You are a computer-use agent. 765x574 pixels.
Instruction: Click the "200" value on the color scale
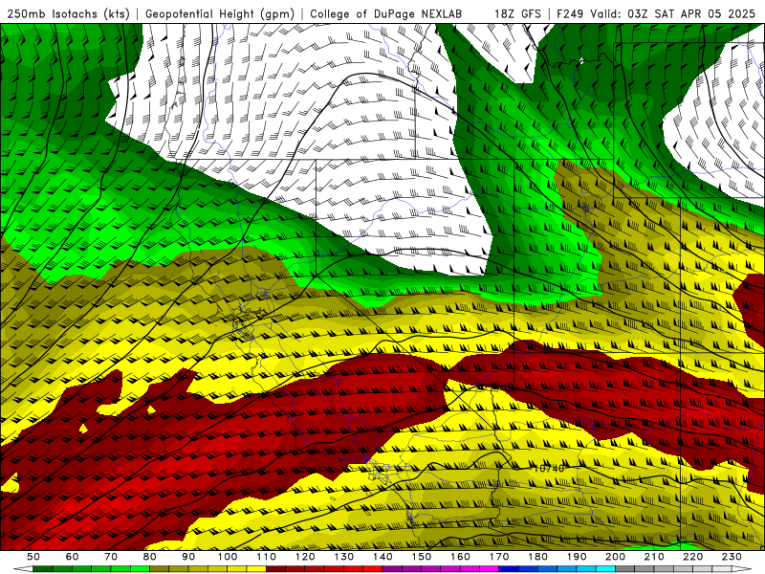click(x=615, y=557)
